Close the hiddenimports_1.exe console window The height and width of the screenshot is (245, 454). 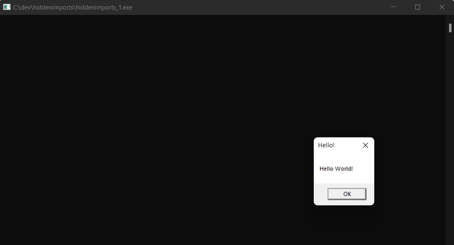(442, 7)
